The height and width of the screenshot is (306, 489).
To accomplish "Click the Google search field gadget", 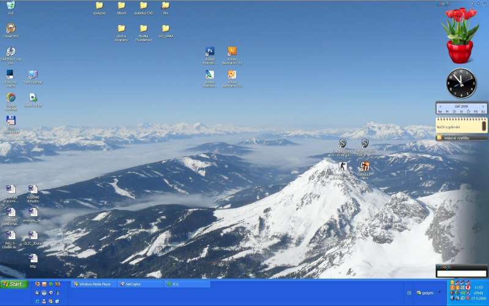I will pos(461,274).
